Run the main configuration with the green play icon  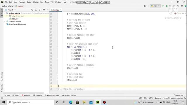(163, 6)
